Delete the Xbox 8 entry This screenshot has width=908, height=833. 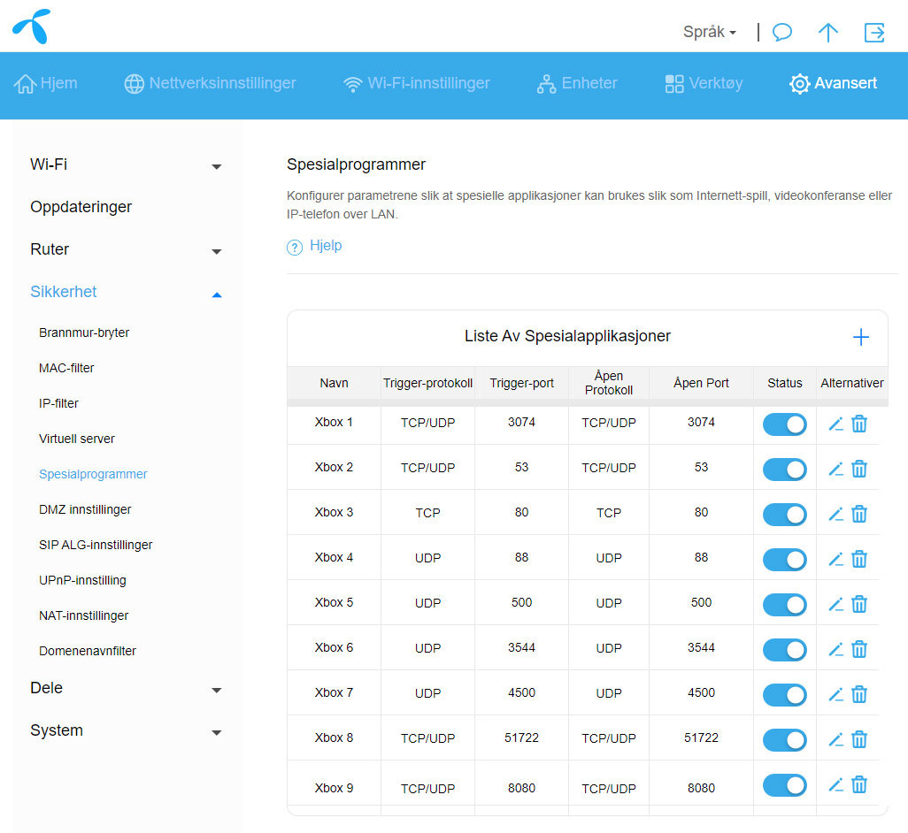click(x=859, y=740)
